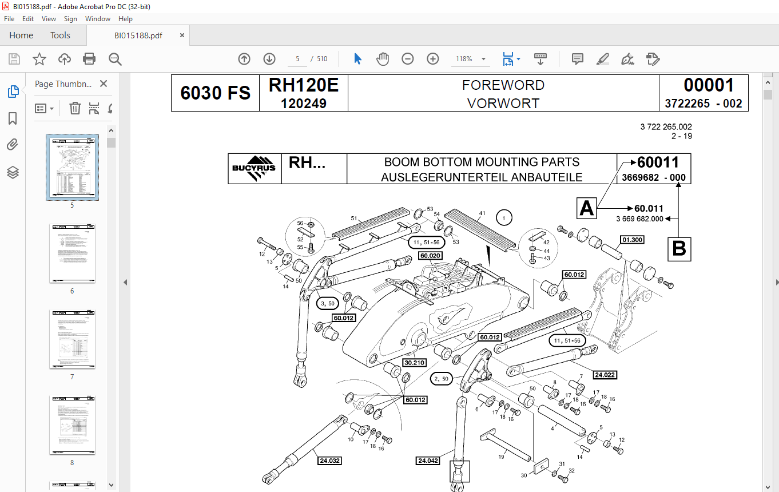779x492 pixels.
Task: Click the document scrollbar down arrow
Action: tap(768, 486)
